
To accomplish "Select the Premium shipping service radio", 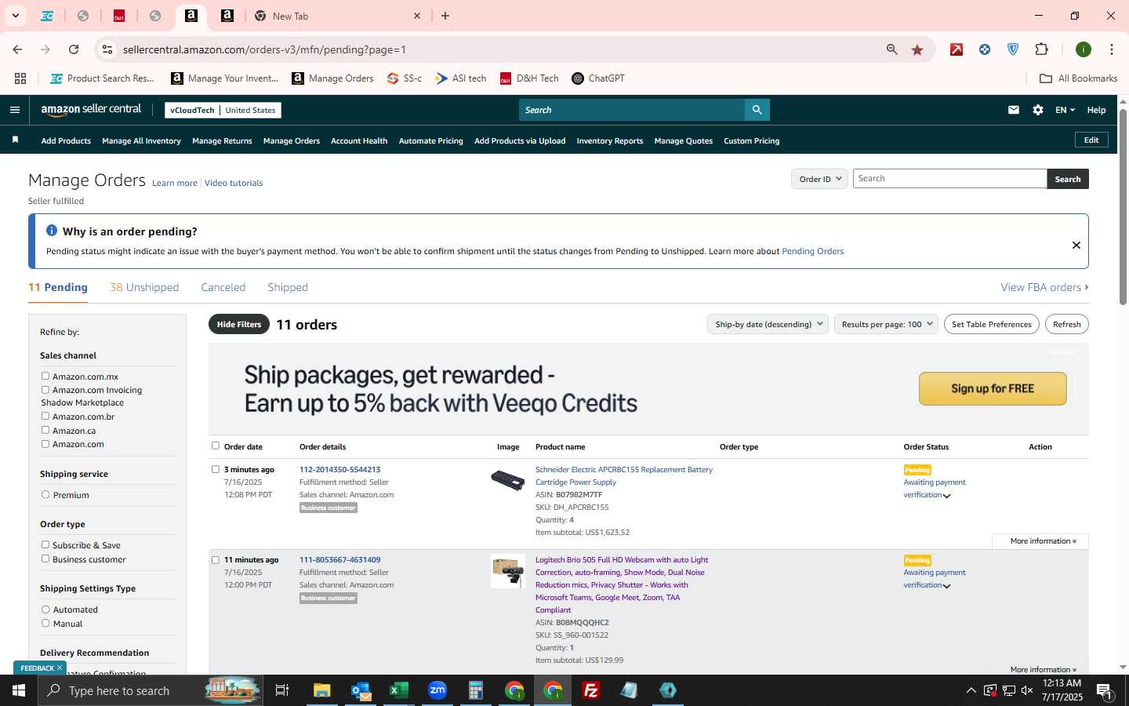I will 45,495.
